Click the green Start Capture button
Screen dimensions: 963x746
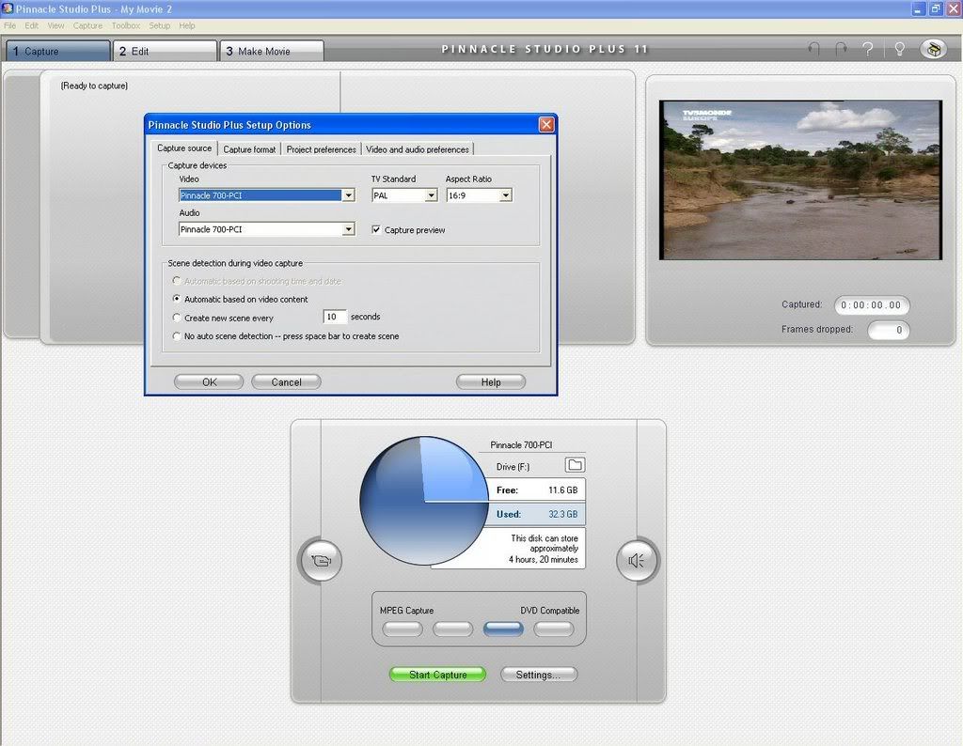pyautogui.click(x=438, y=675)
